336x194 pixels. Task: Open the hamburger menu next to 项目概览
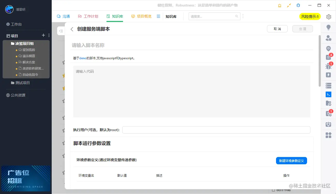[158, 16]
